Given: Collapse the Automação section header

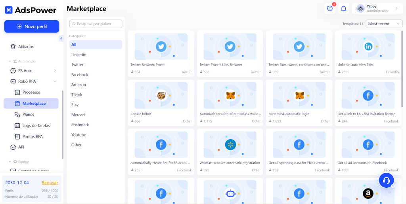Looking at the screenshot, I should (x=10, y=61).
